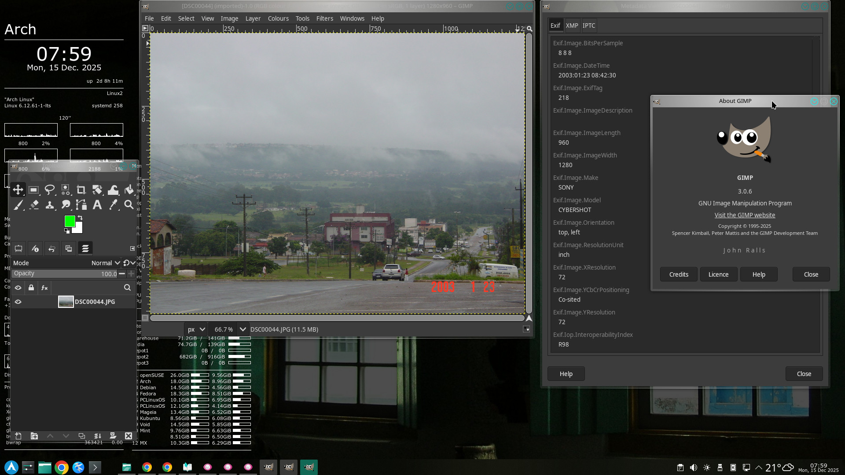Screen dimensions: 845x475
Task: Hide the DSC00044.JPG layer with eye icon
Action: [x=18, y=302]
